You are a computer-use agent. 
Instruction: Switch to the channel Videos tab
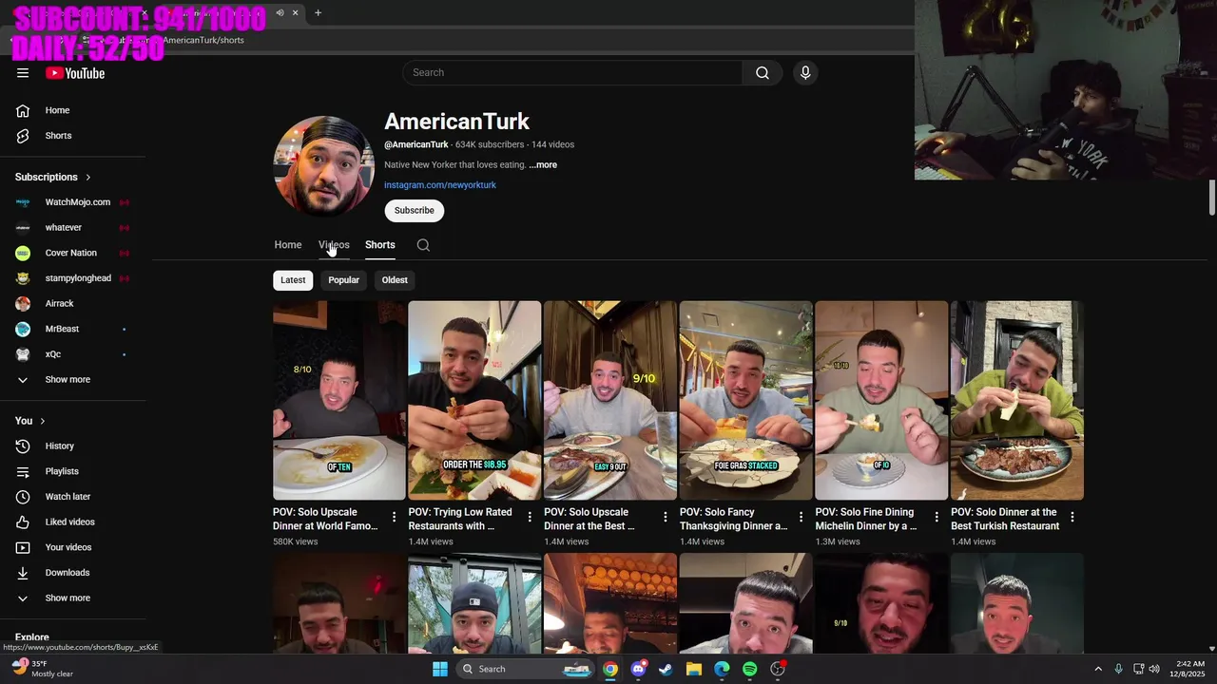pos(334,245)
